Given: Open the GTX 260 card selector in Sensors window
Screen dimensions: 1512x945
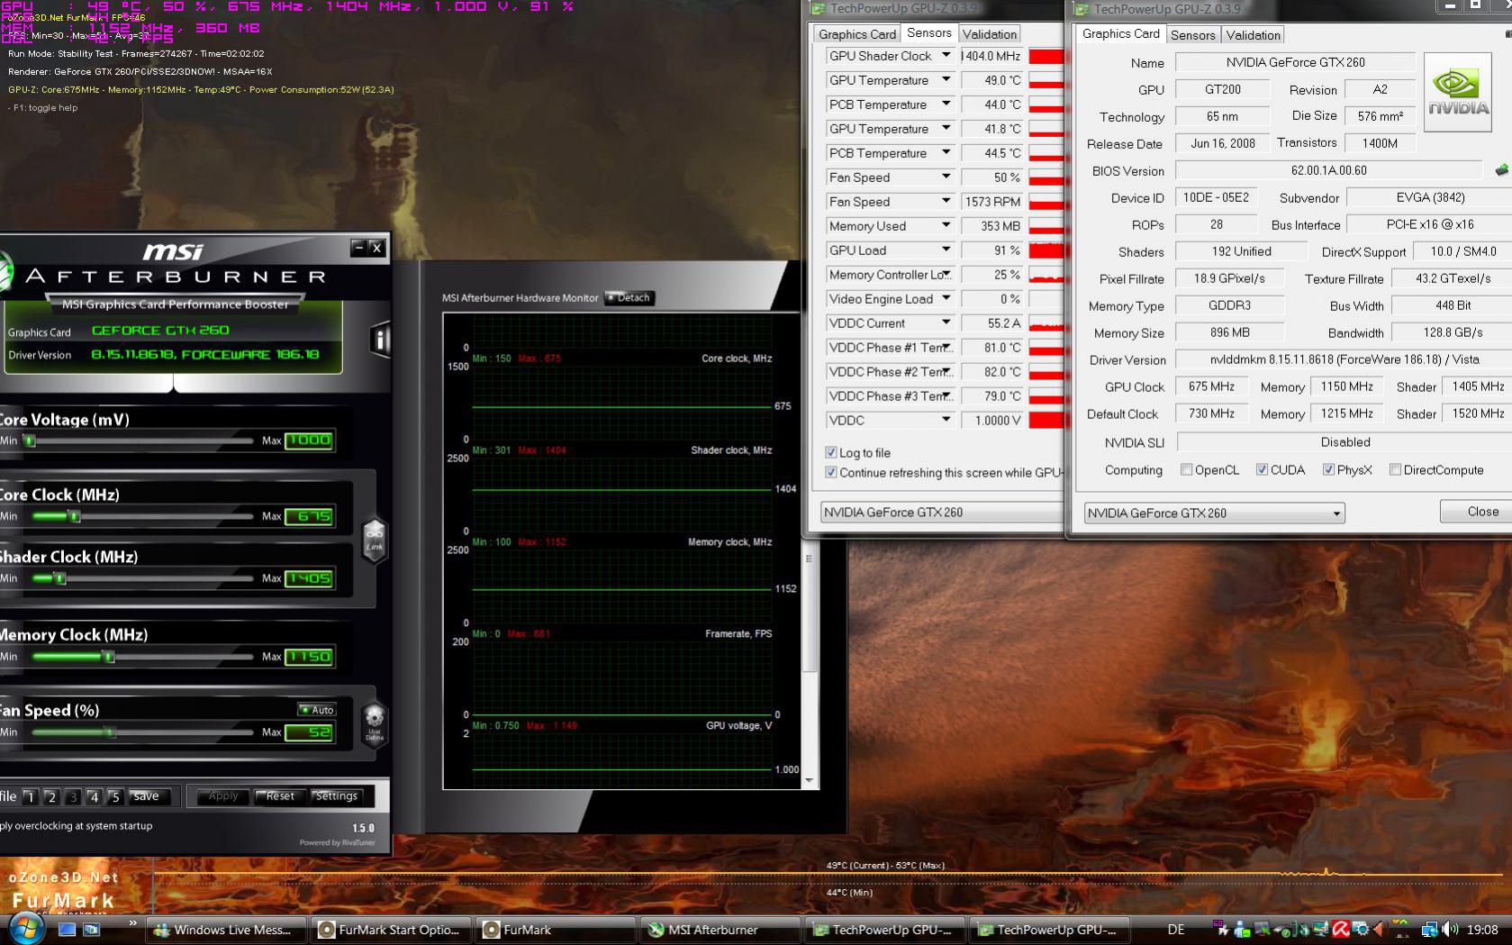Looking at the screenshot, I should (941, 512).
